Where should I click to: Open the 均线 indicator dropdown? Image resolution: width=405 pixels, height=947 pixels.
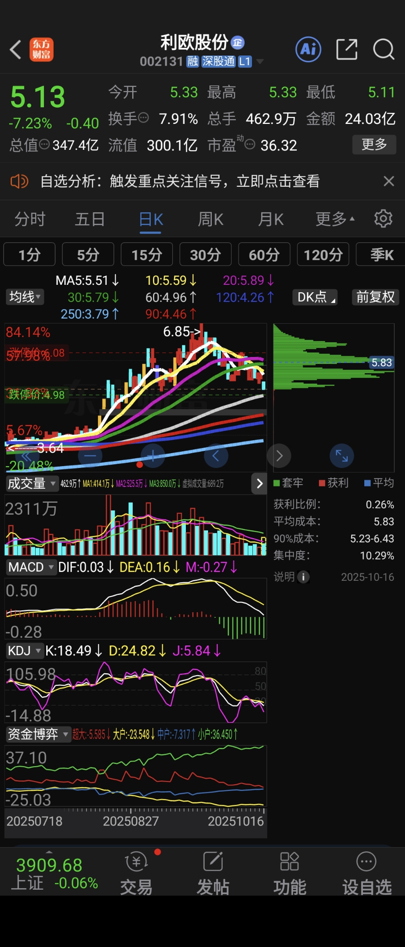click(25, 297)
